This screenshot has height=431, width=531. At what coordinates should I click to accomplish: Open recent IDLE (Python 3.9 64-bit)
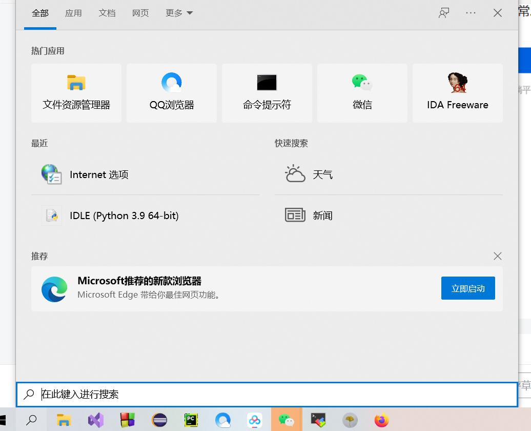pos(145,215)
